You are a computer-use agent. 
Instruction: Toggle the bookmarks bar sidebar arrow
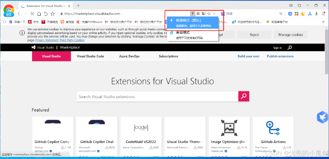tap(5, 22)
